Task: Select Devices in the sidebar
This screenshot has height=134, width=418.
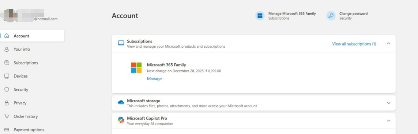Action: pos(20,76)
